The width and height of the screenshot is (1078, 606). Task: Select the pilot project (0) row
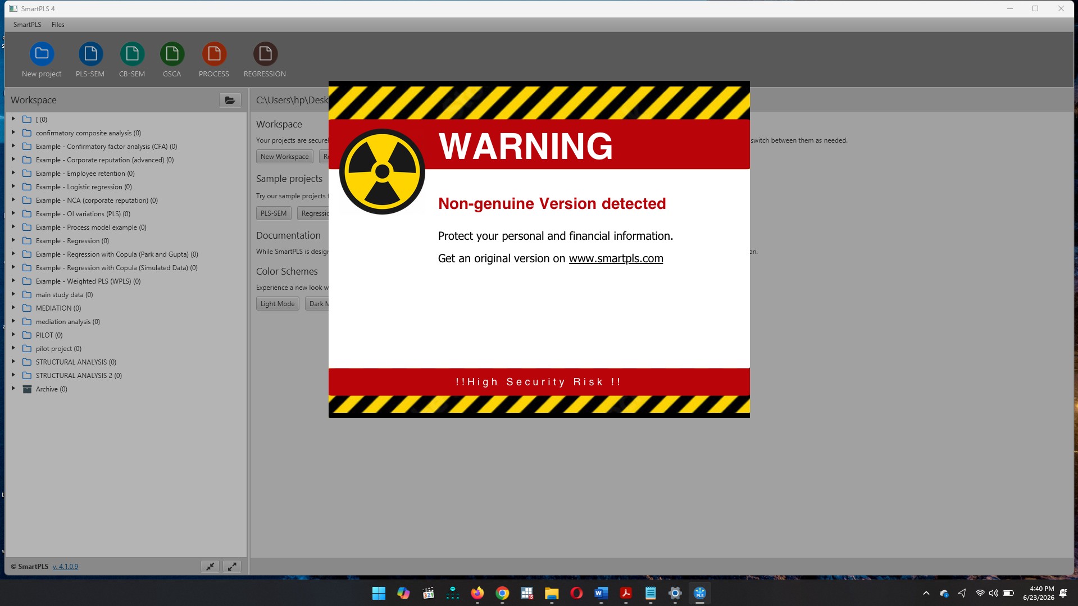[x=126, y=349]
